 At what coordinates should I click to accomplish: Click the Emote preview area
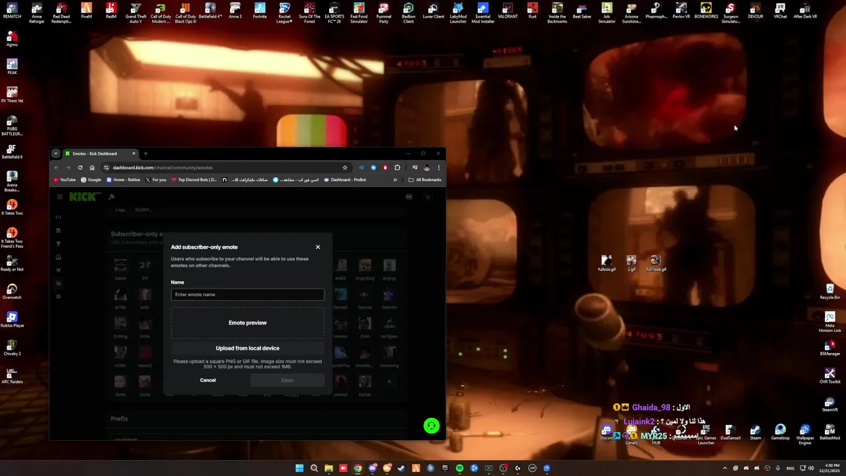click(x=247, y=323)
